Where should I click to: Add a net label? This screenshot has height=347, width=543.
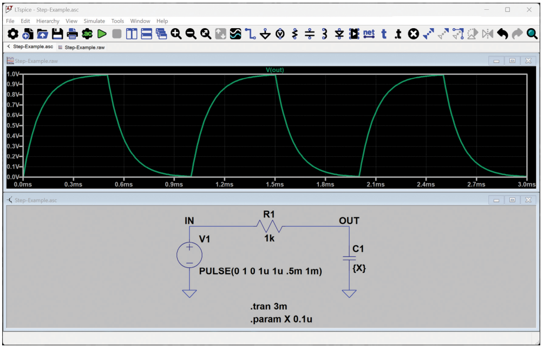click(x=369, y=34)
